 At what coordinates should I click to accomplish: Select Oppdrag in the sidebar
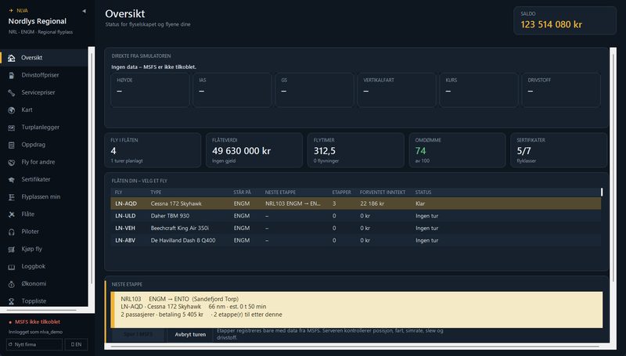coord(44,145)
